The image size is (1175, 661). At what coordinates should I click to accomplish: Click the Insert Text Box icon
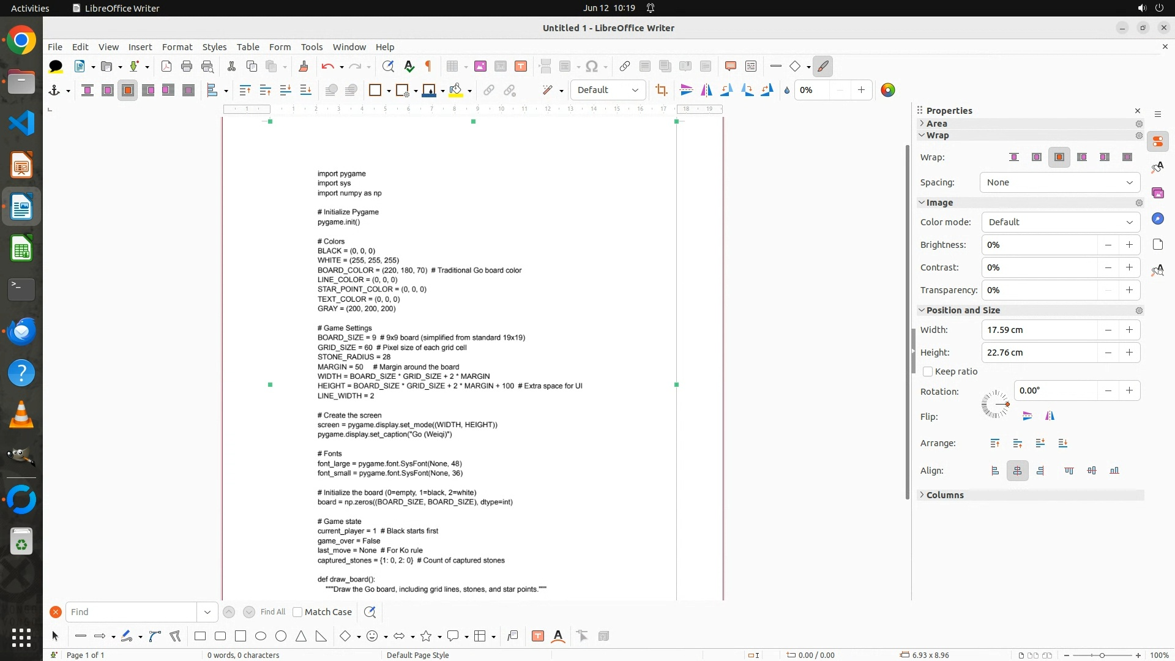click(x=521, y=66)
